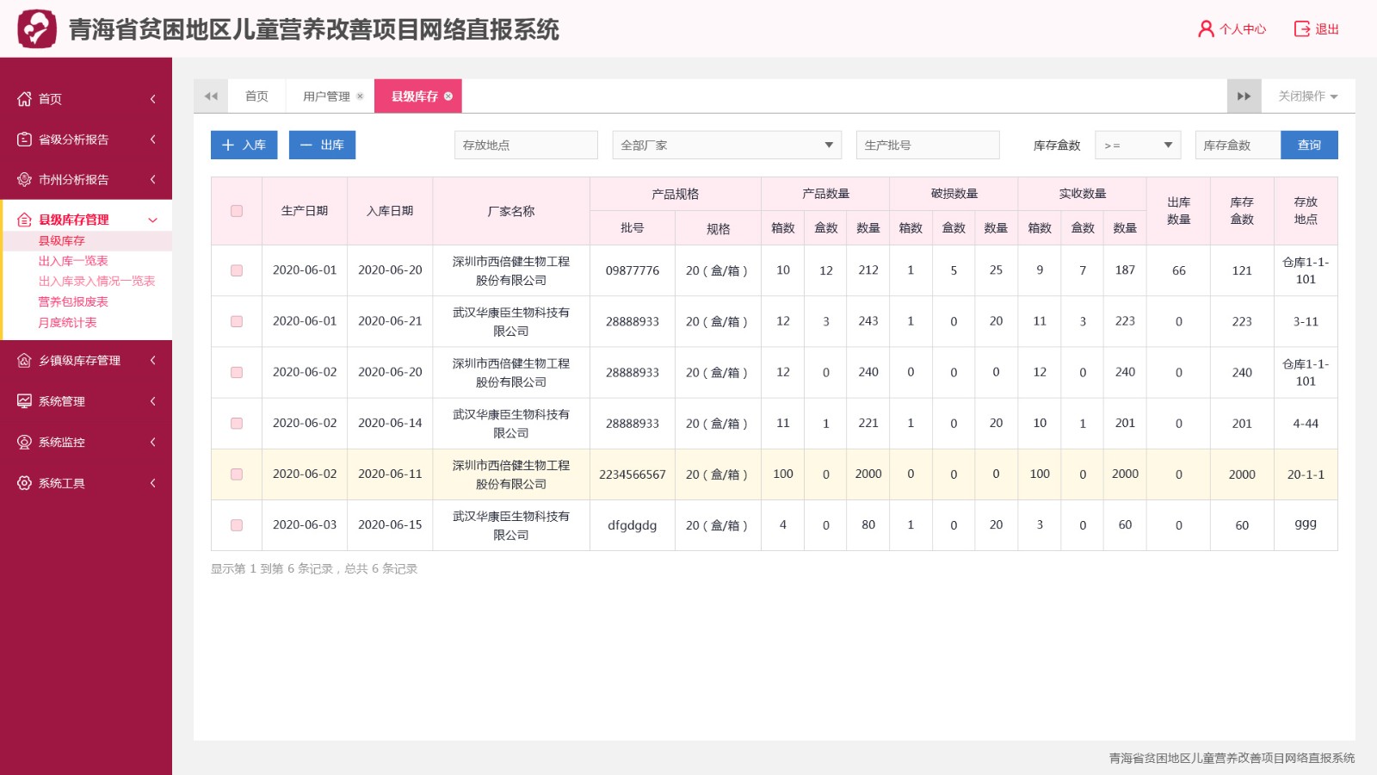Click the 首页 home icon in sidebar
The image size is (1377, 775).
[x=24, y=98]
